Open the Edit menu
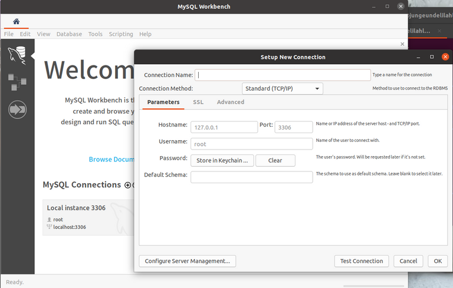 (25, 34)
